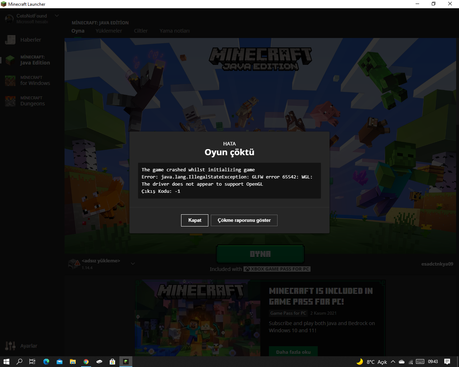This screenshot has height=367, width=459.
Task: Open the Windows Start menu
Action: (x=6, y=362)
